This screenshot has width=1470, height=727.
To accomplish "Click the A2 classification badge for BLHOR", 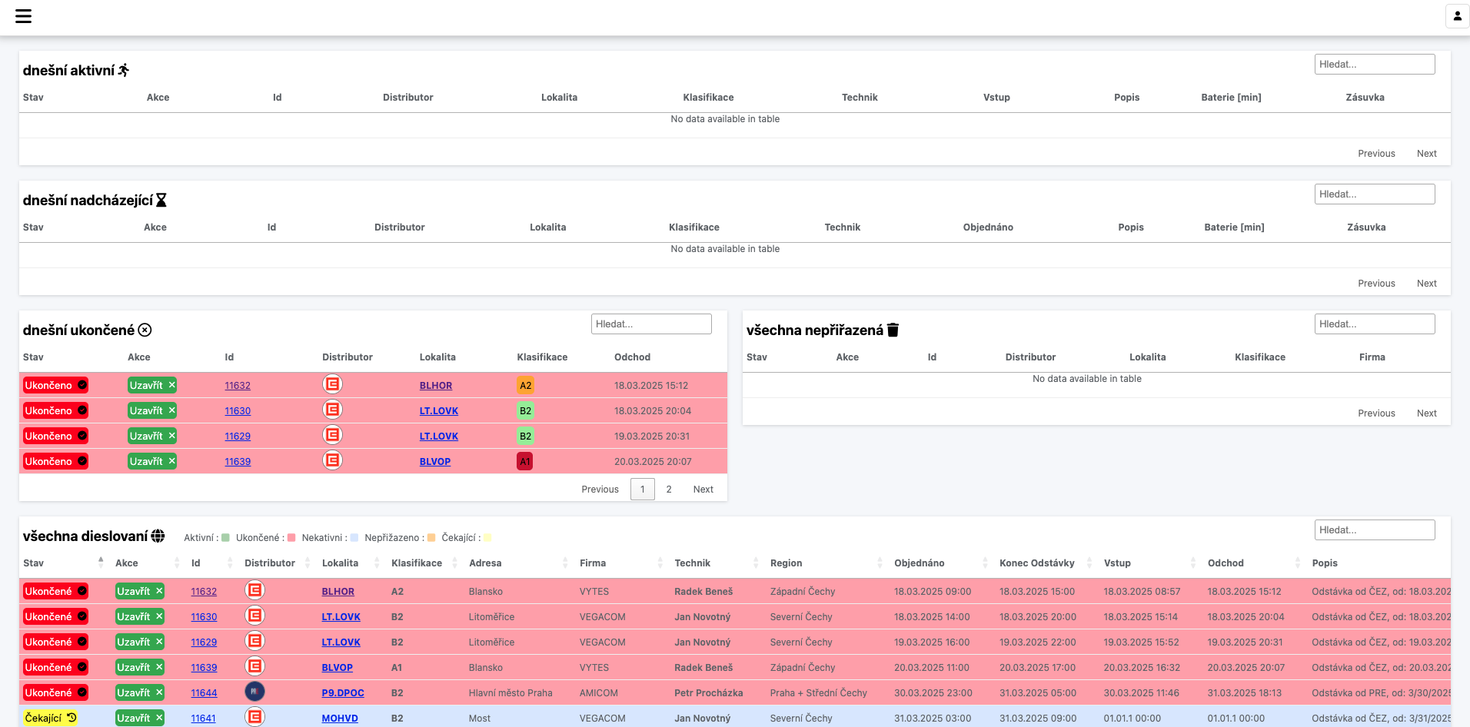I will 525,386.
